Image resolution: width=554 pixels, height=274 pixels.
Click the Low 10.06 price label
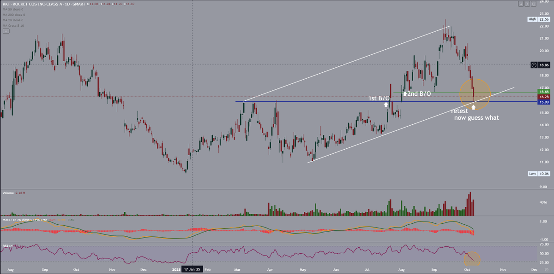[x=539, y=174]
